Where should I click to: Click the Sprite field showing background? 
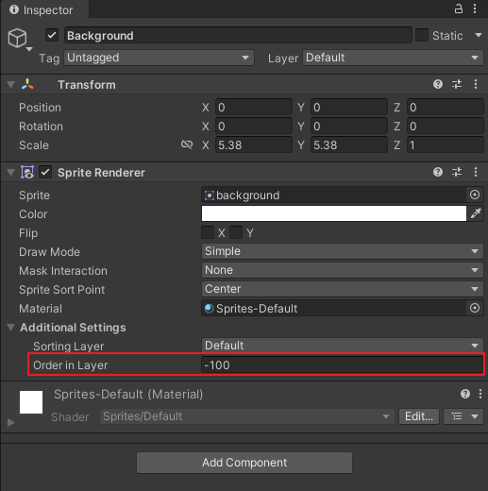pos(334,195)
